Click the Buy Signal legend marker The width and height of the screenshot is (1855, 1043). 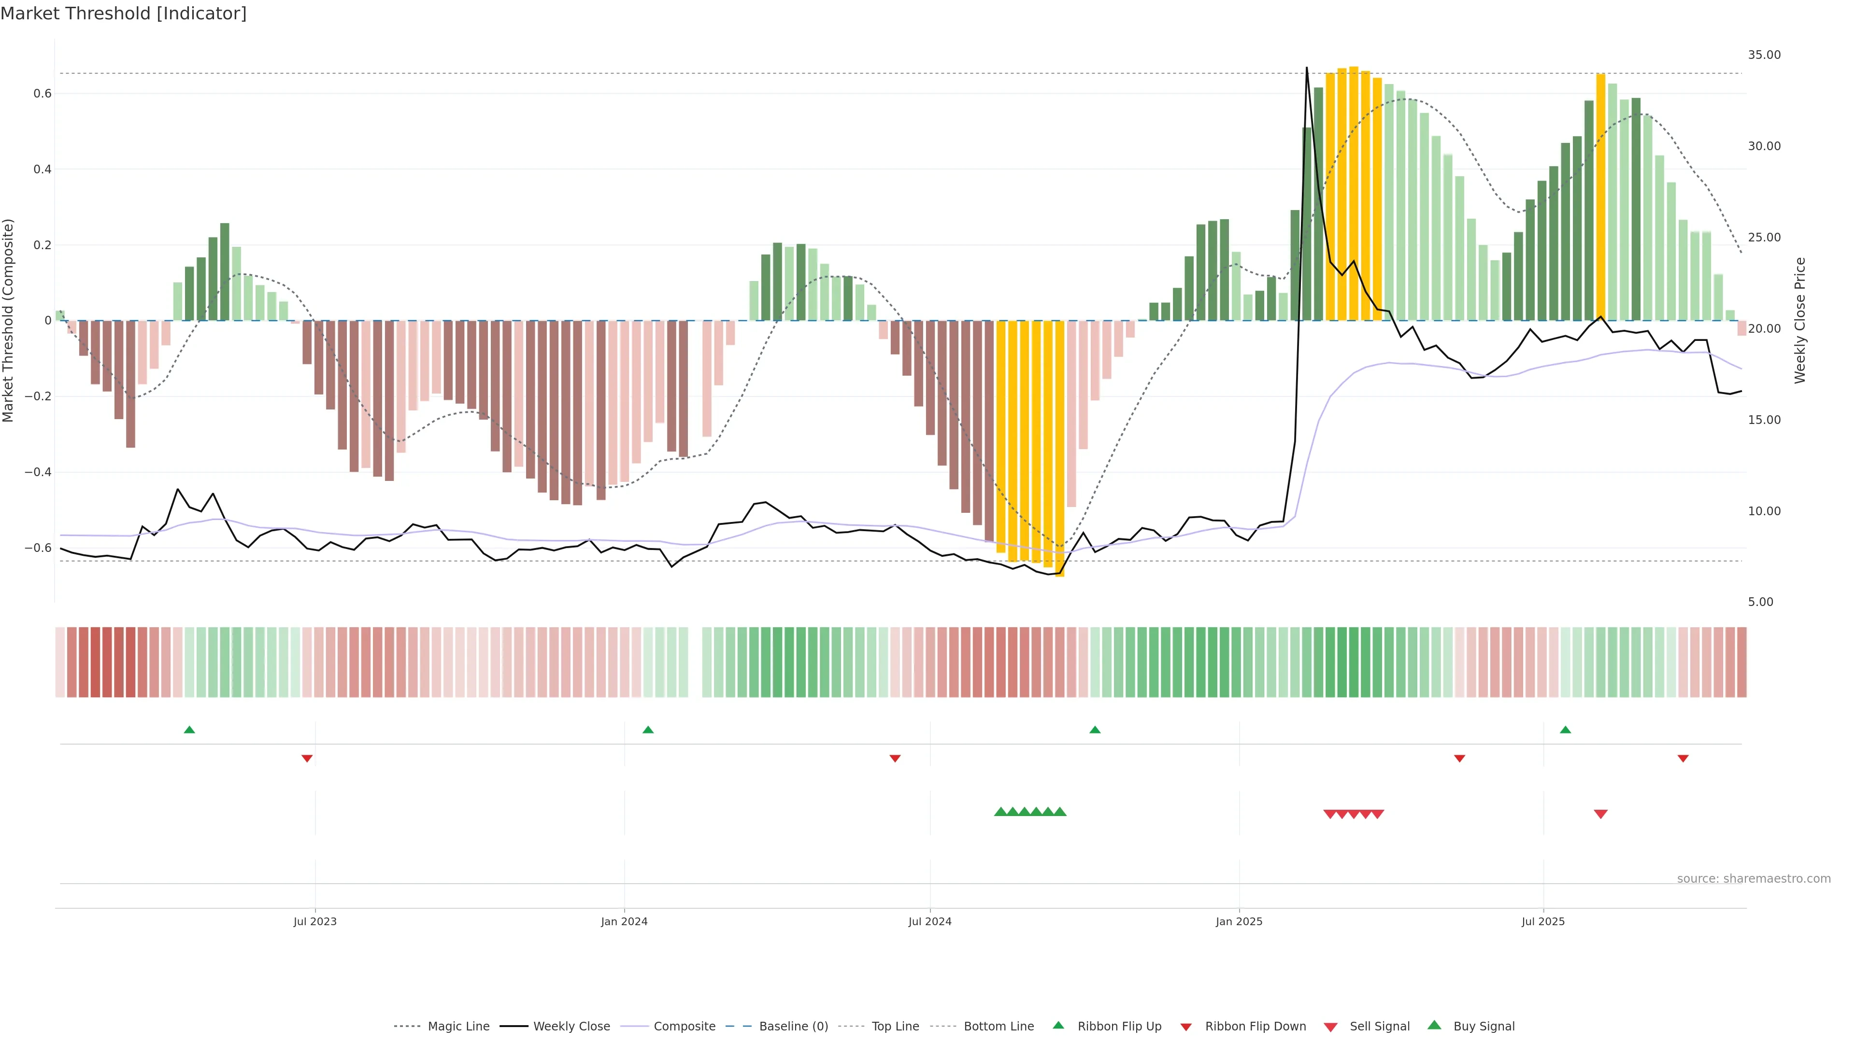[x=1434, y=1025]
